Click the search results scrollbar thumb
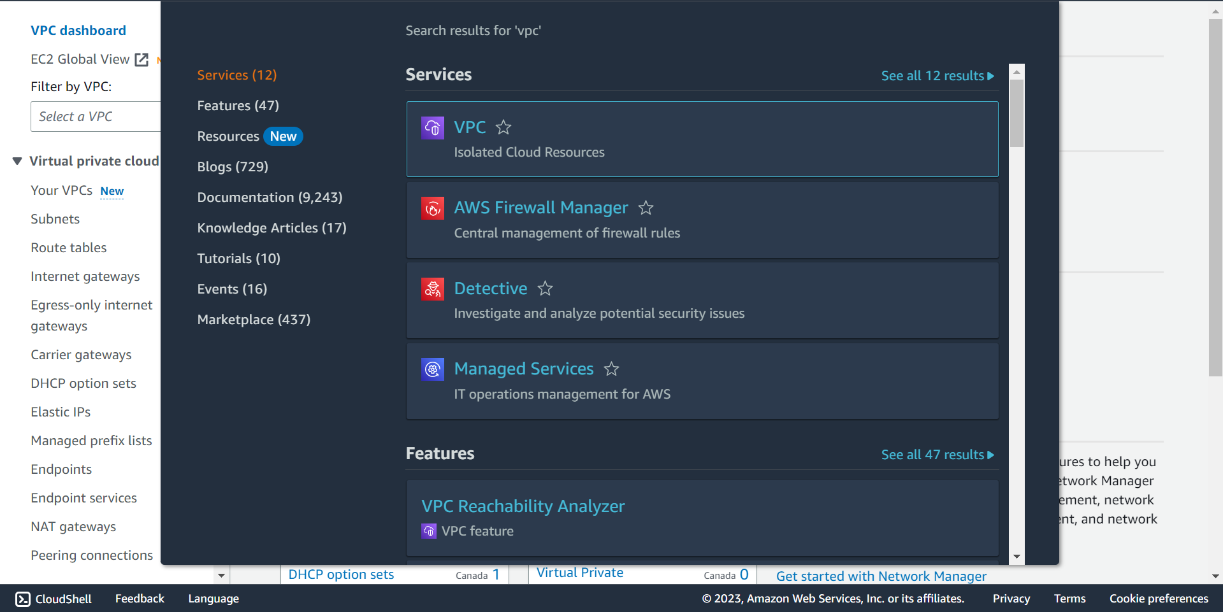Image resolution: width=1223 pixels, height=612 pixels. pyautogui.click(x=1017, y=113)
